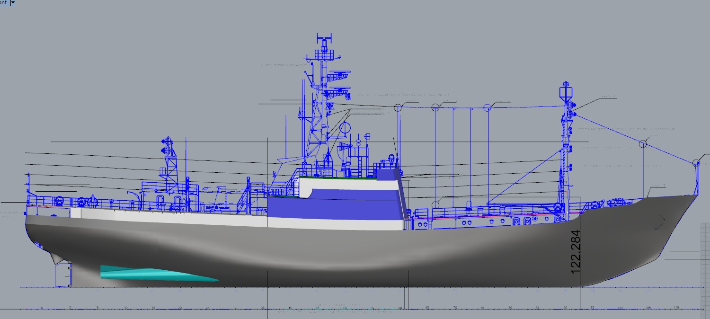Viewport: 710px width, 319px height.
Task: Click the signal lights on aft lattice mast
Action: 167,146
